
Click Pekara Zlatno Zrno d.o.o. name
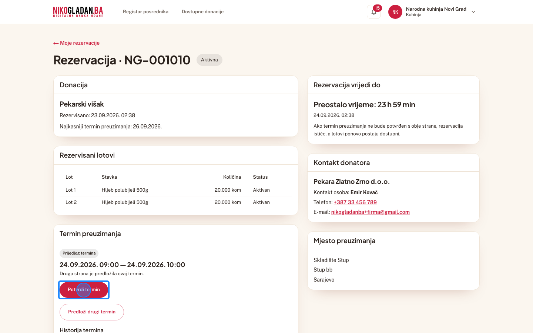[x=352, y=182]
